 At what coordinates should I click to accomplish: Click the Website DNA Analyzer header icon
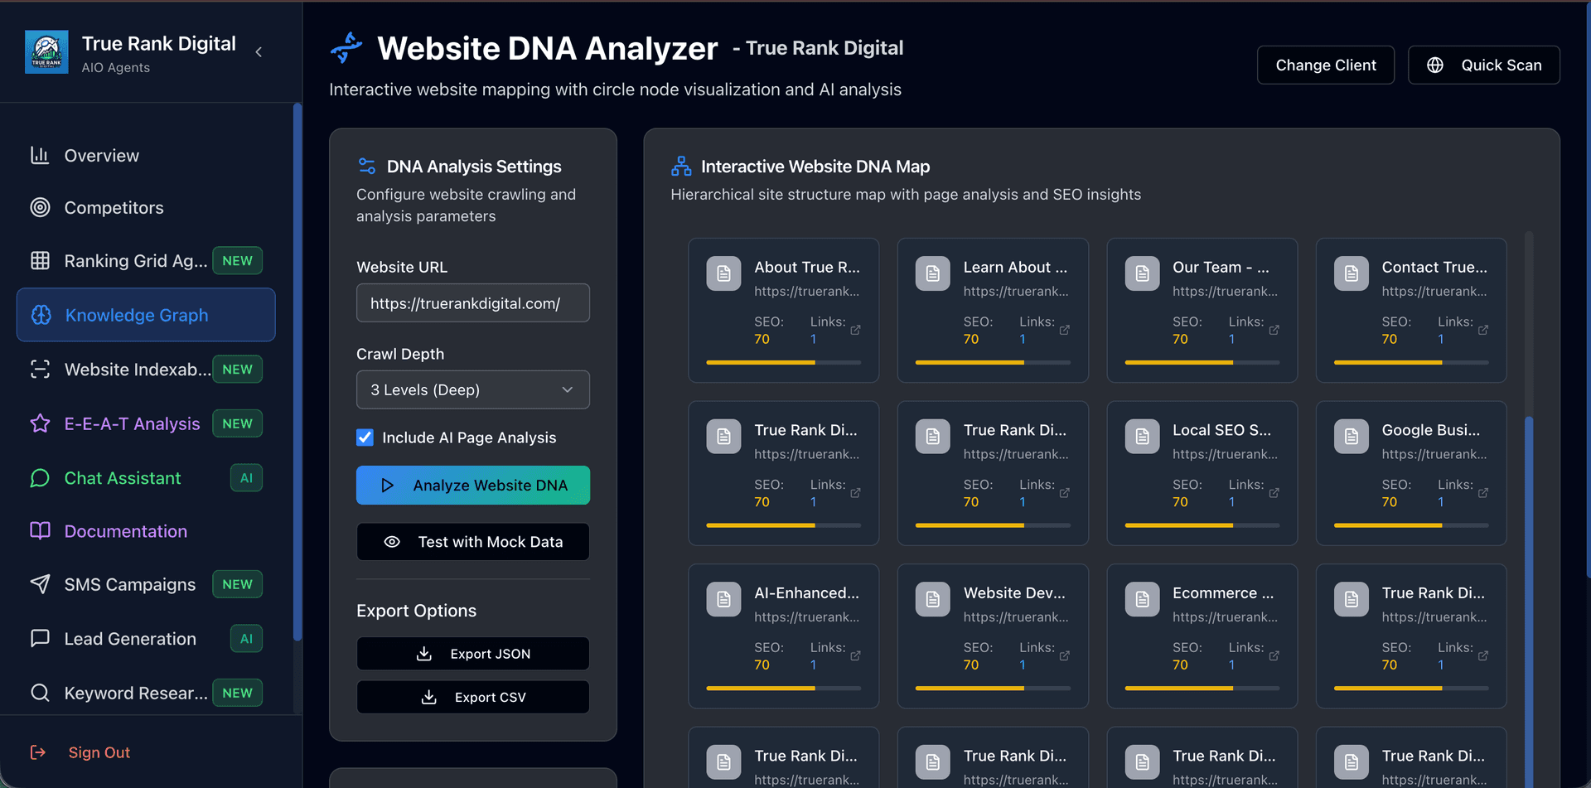pos(346,48)
